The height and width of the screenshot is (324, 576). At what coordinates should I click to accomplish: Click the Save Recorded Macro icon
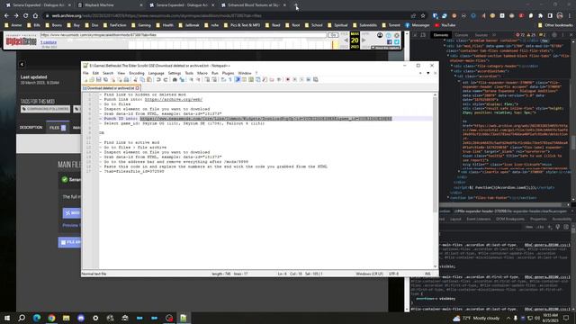316,79
